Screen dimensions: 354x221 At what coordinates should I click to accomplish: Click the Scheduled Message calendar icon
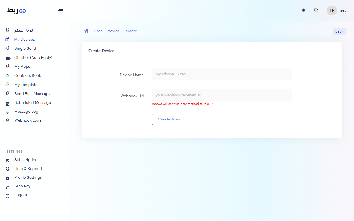8,103
